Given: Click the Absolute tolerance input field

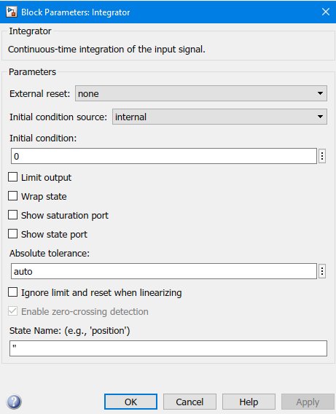Looking at the screenshot, I should pyautogui.click(x=164, y=271).
